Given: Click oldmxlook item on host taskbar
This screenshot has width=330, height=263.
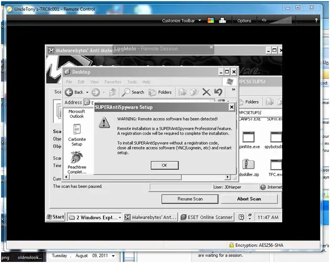Looking at the screenshot, I should click(x=29, y=257).
